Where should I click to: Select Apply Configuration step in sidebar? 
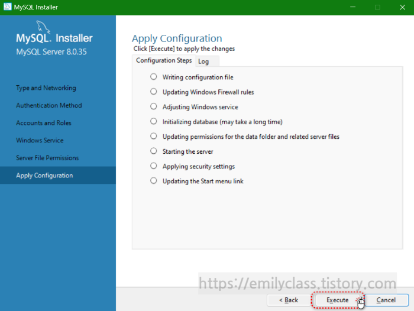click(x=58, y=175)
